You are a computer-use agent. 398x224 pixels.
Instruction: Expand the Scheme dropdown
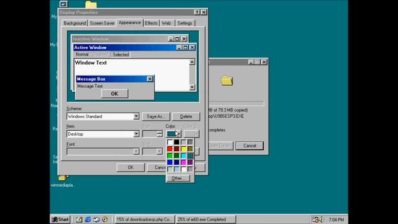click(x=136, y=116)
